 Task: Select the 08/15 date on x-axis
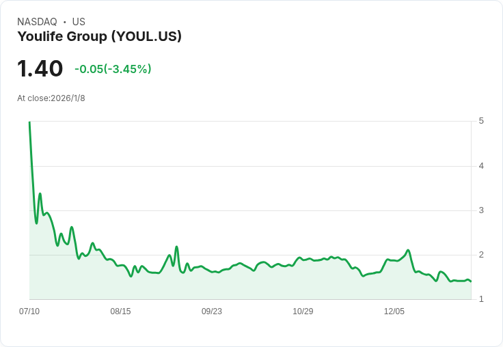point(120,311)
